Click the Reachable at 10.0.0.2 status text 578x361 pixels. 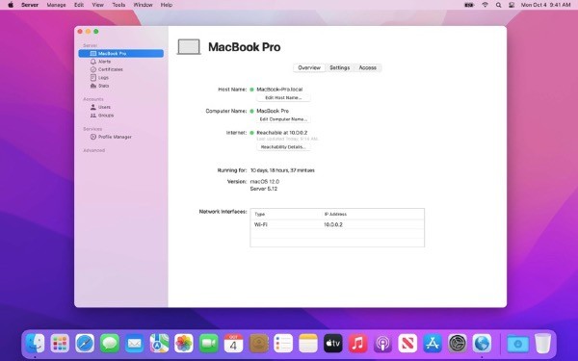click(282, 133)
